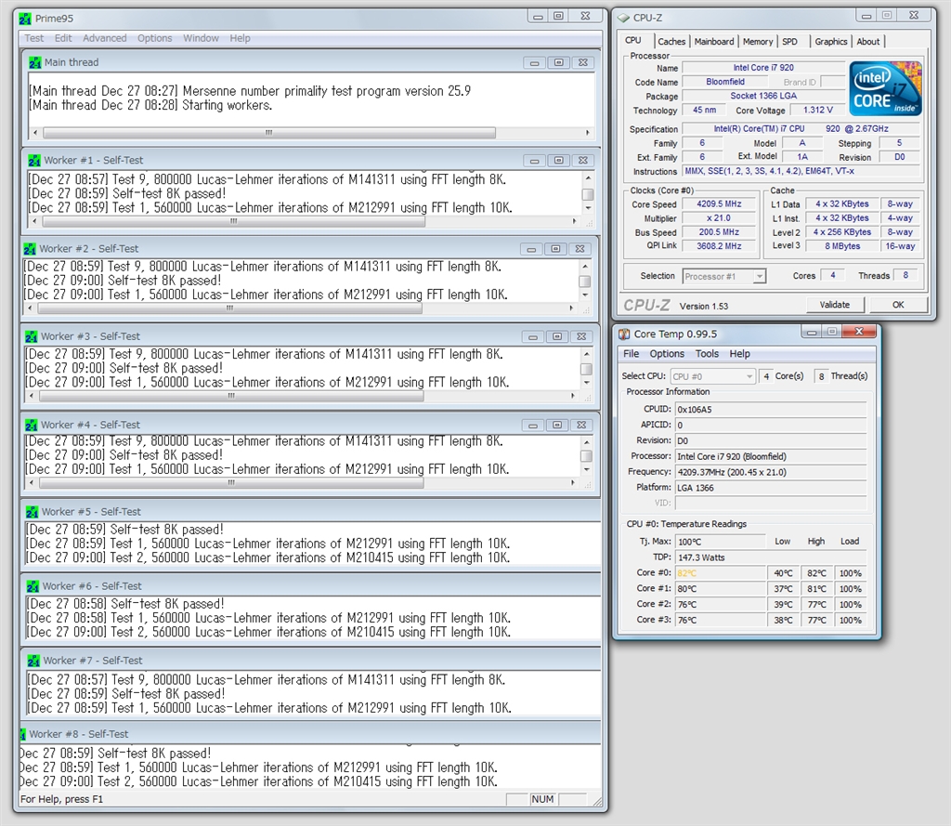This screenshot has height=826, width=951.
Task: Open the Options menu in Core Temp
Action: [667, 354]
